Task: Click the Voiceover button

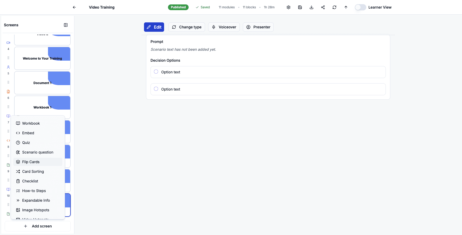Action: click(224, 27)
